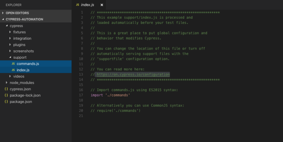Click the import keyword on line 17
The image size is (283, 142).
coord(97,95)
